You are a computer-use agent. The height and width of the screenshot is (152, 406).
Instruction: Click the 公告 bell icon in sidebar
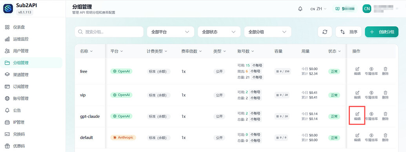coord(7,110)
